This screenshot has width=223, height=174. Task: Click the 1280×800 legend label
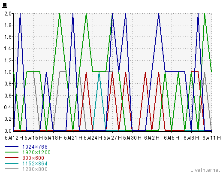point(35,169)
